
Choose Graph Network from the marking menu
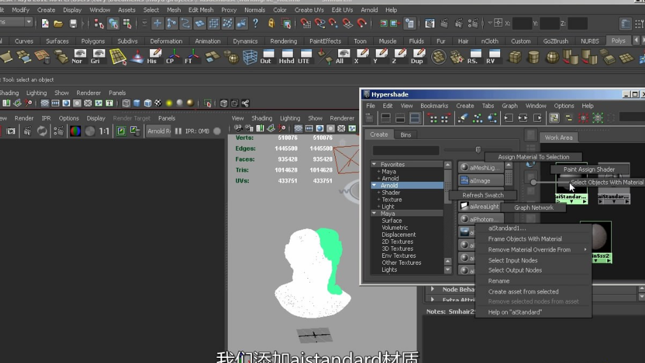click(x=533, y=207)
